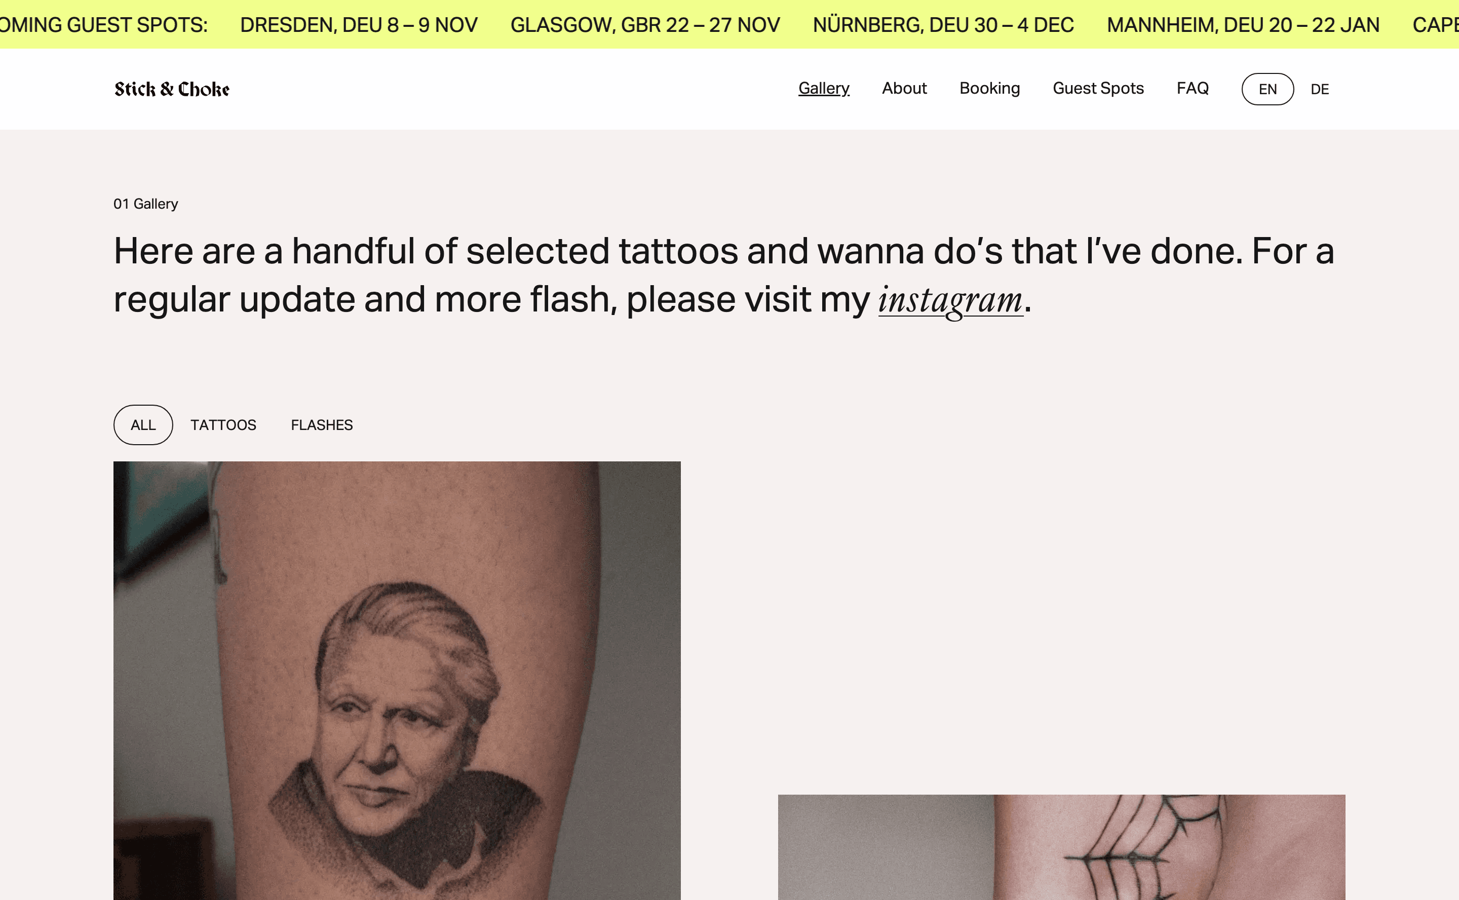Open the About page
The width and height of the screenshot is (1459, 900).
coord(904,88)
